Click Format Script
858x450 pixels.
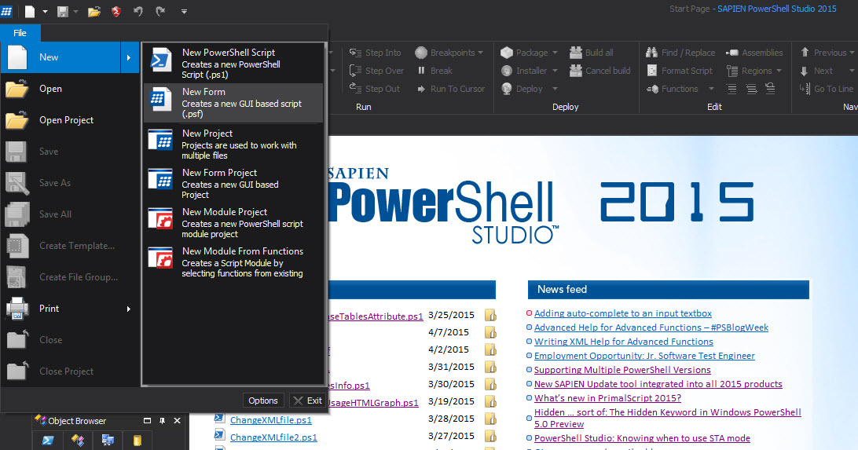point(680,71)
